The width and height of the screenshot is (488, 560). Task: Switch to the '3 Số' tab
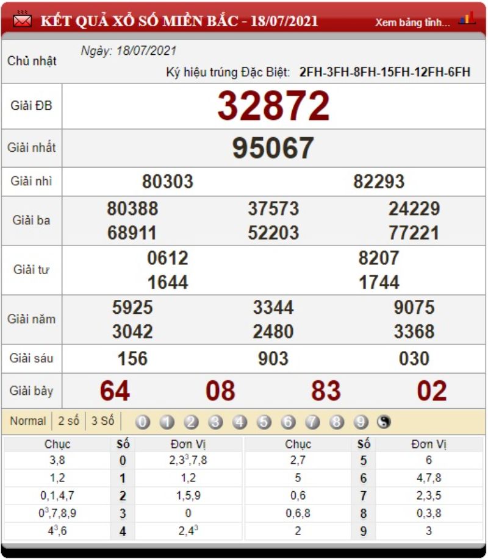(103, 420)
